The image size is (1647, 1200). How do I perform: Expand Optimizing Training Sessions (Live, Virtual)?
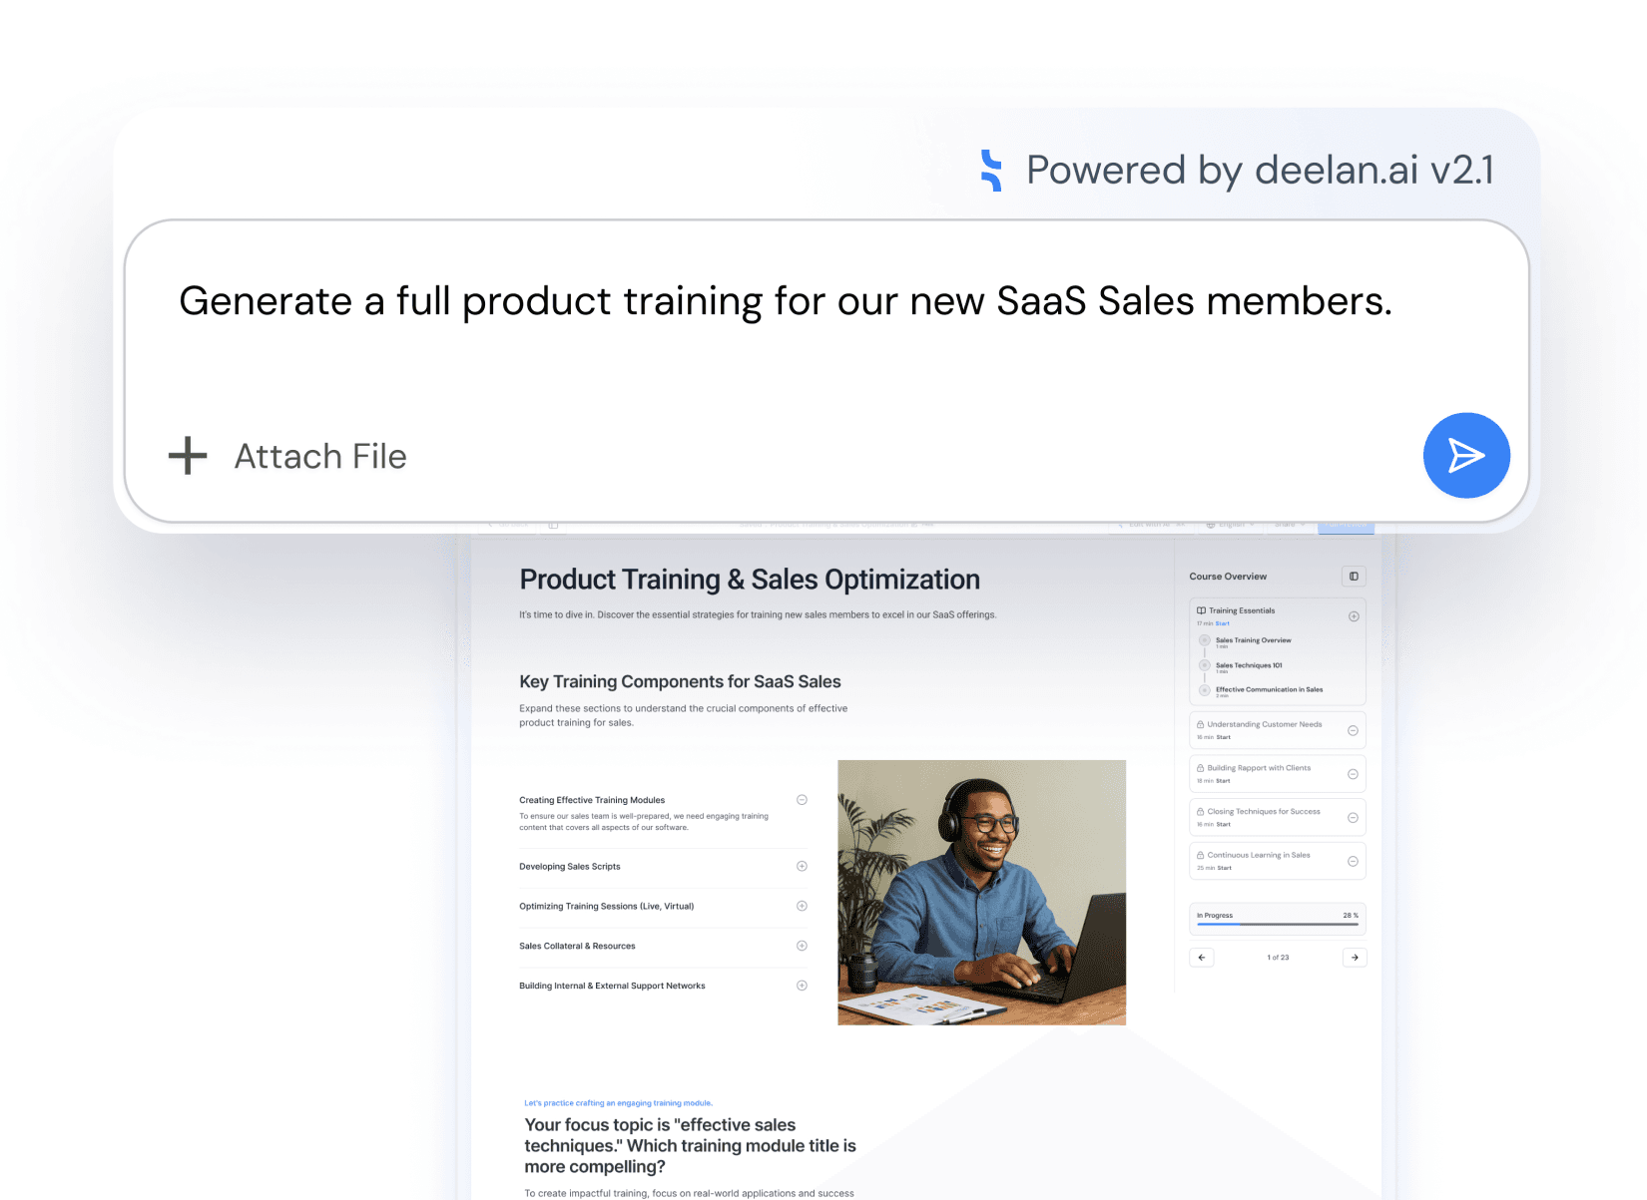click(802, 906)
